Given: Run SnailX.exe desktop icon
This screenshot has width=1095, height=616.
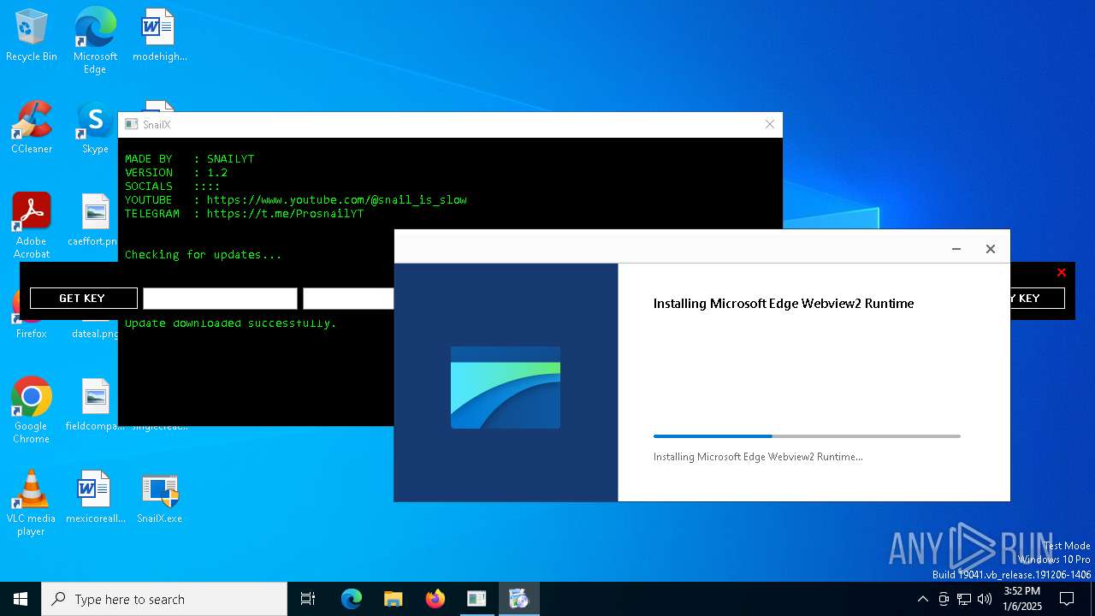Looking at the screenshot, I should [x=159, y=498].
